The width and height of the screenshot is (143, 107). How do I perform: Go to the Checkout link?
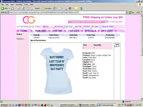point(86,26)
